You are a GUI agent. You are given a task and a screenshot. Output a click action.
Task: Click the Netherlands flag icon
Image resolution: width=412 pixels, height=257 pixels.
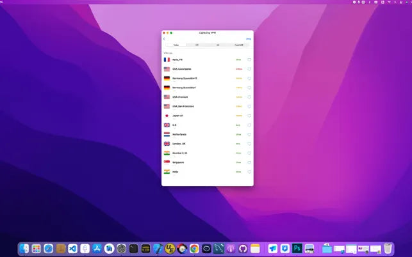coord(167,134)
